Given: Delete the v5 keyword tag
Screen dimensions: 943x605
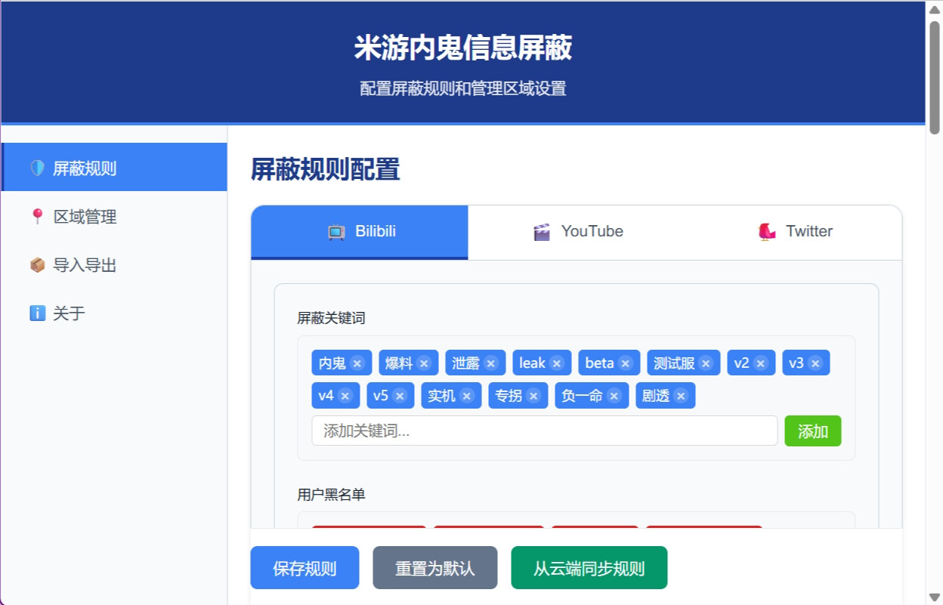Looking at the screenshot, I should [x=400, y=396].
